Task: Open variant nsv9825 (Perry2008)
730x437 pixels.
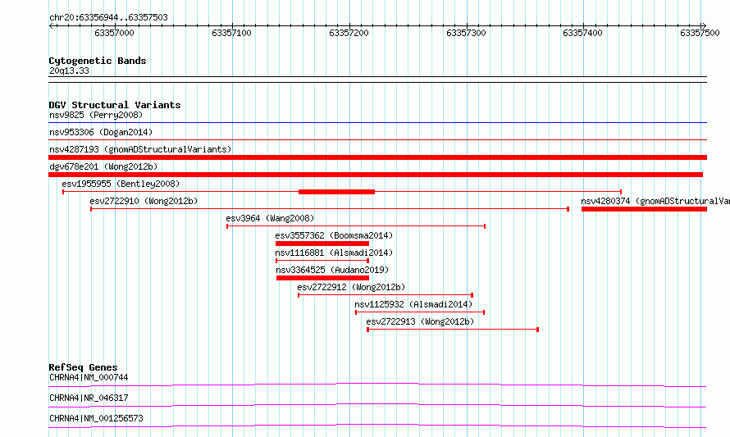Action: click(96, 115)
